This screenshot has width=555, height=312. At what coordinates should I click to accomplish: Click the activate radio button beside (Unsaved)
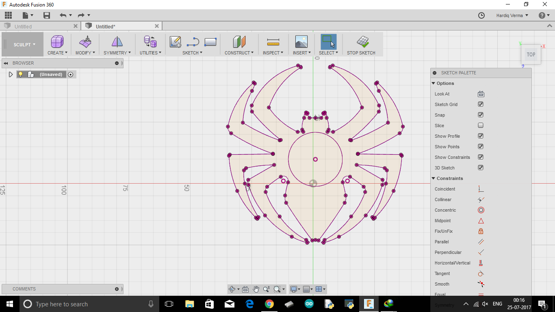(71, 74)
